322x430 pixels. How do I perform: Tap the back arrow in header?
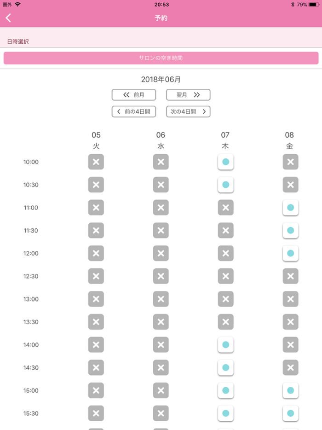8,18
